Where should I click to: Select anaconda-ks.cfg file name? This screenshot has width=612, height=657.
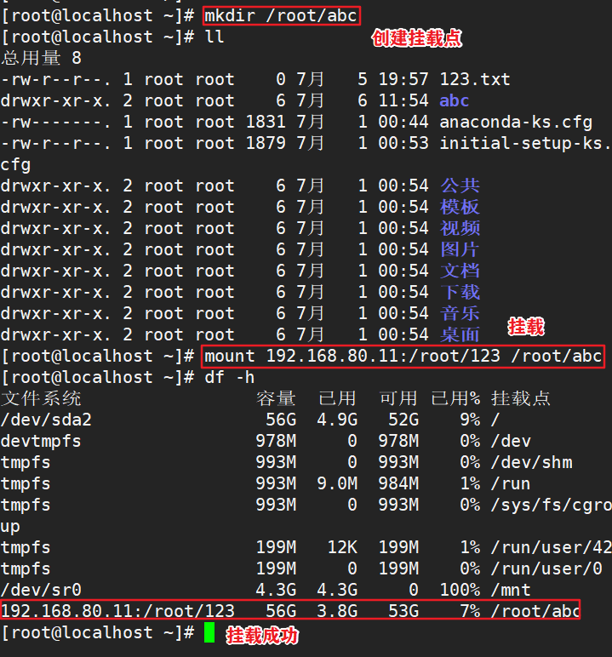pos(516,123)
